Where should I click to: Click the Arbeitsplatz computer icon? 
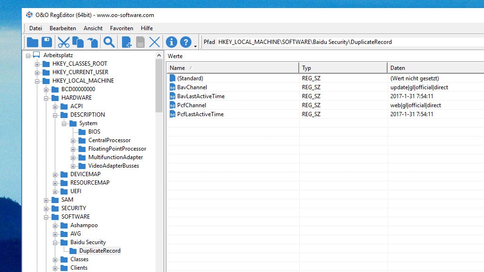pos(36,55)
